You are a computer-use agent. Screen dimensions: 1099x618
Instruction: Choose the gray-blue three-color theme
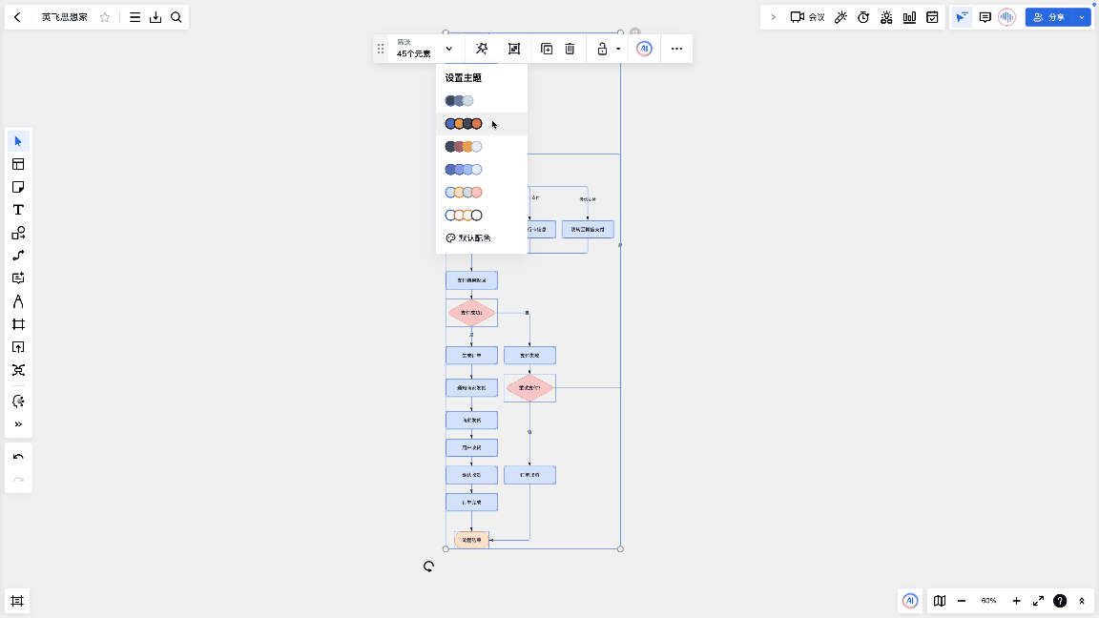click(459, 101)
